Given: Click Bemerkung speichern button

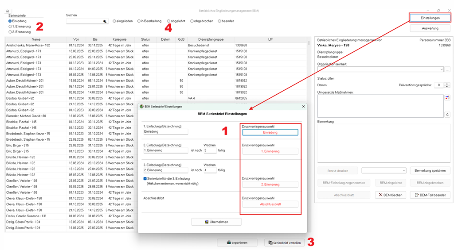Looking at the screenshot, I should 430,170.
